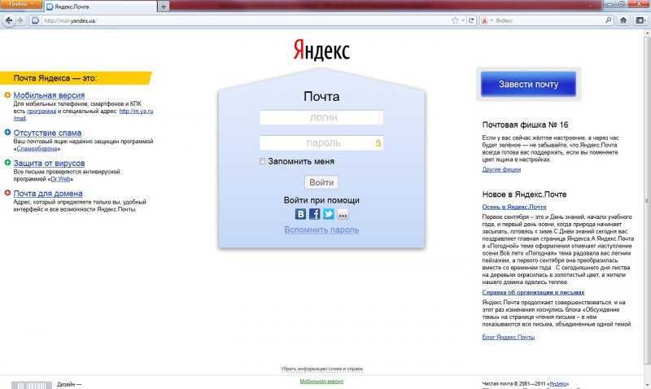Click the virtual keyboard icon in password field

coord(378,143)
